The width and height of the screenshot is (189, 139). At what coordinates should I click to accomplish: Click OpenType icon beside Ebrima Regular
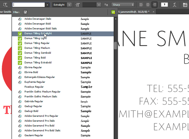click(20, 68)
